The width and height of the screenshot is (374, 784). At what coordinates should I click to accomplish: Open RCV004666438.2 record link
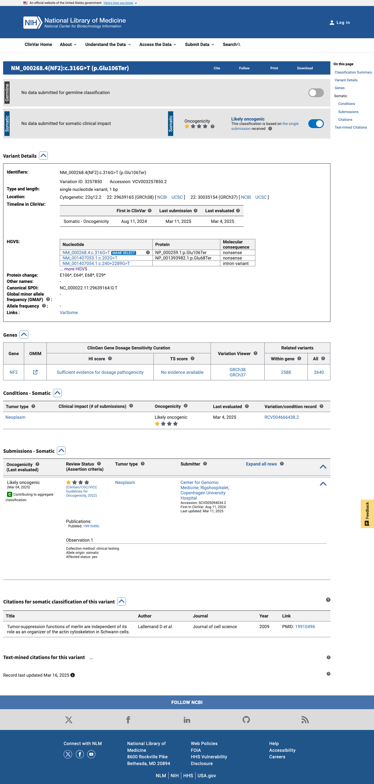point(282,417)
